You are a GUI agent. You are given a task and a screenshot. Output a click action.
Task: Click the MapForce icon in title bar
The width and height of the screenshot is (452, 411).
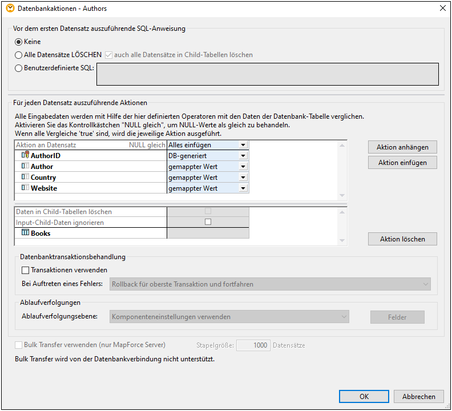coord(10,9)
